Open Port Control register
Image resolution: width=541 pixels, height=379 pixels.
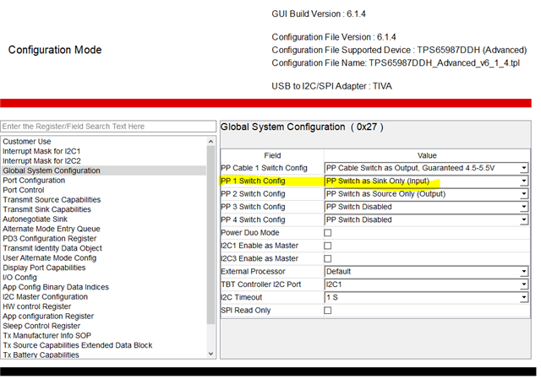pos(24,190)
